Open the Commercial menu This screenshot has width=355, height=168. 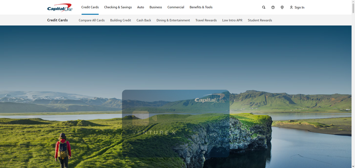coord(176,7)
